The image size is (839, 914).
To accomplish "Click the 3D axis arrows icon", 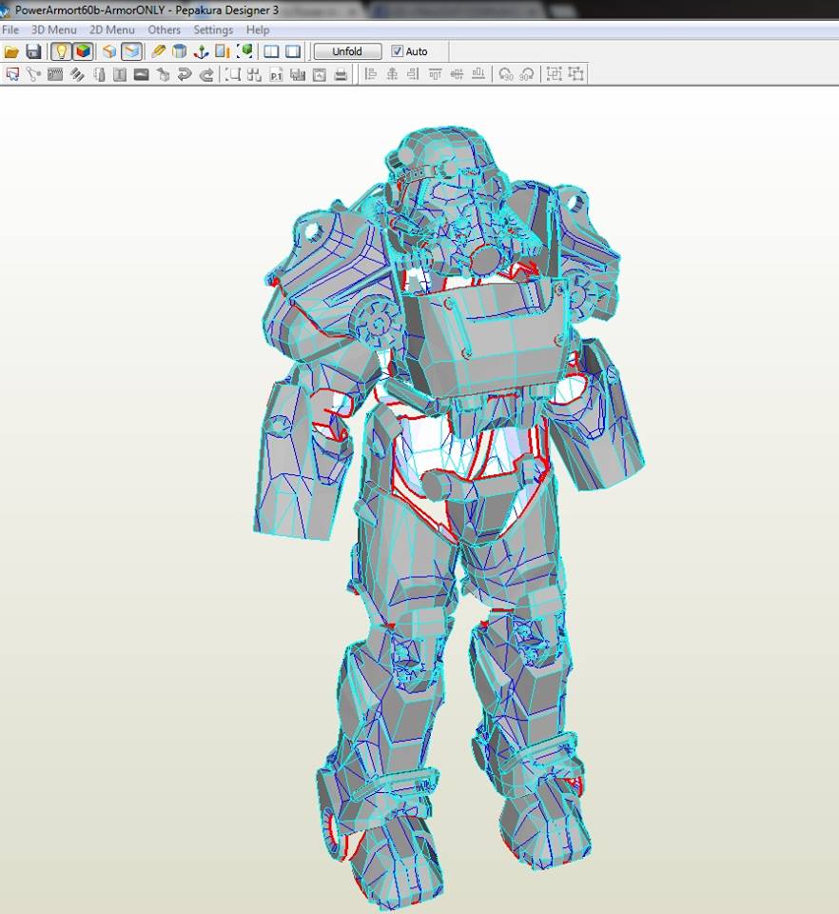I will pos(201,51).
